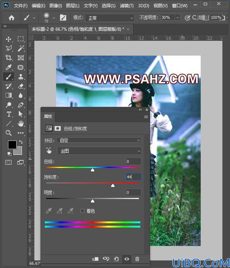
Task: Reset adjustment to defaults
Action: (116, 259)
